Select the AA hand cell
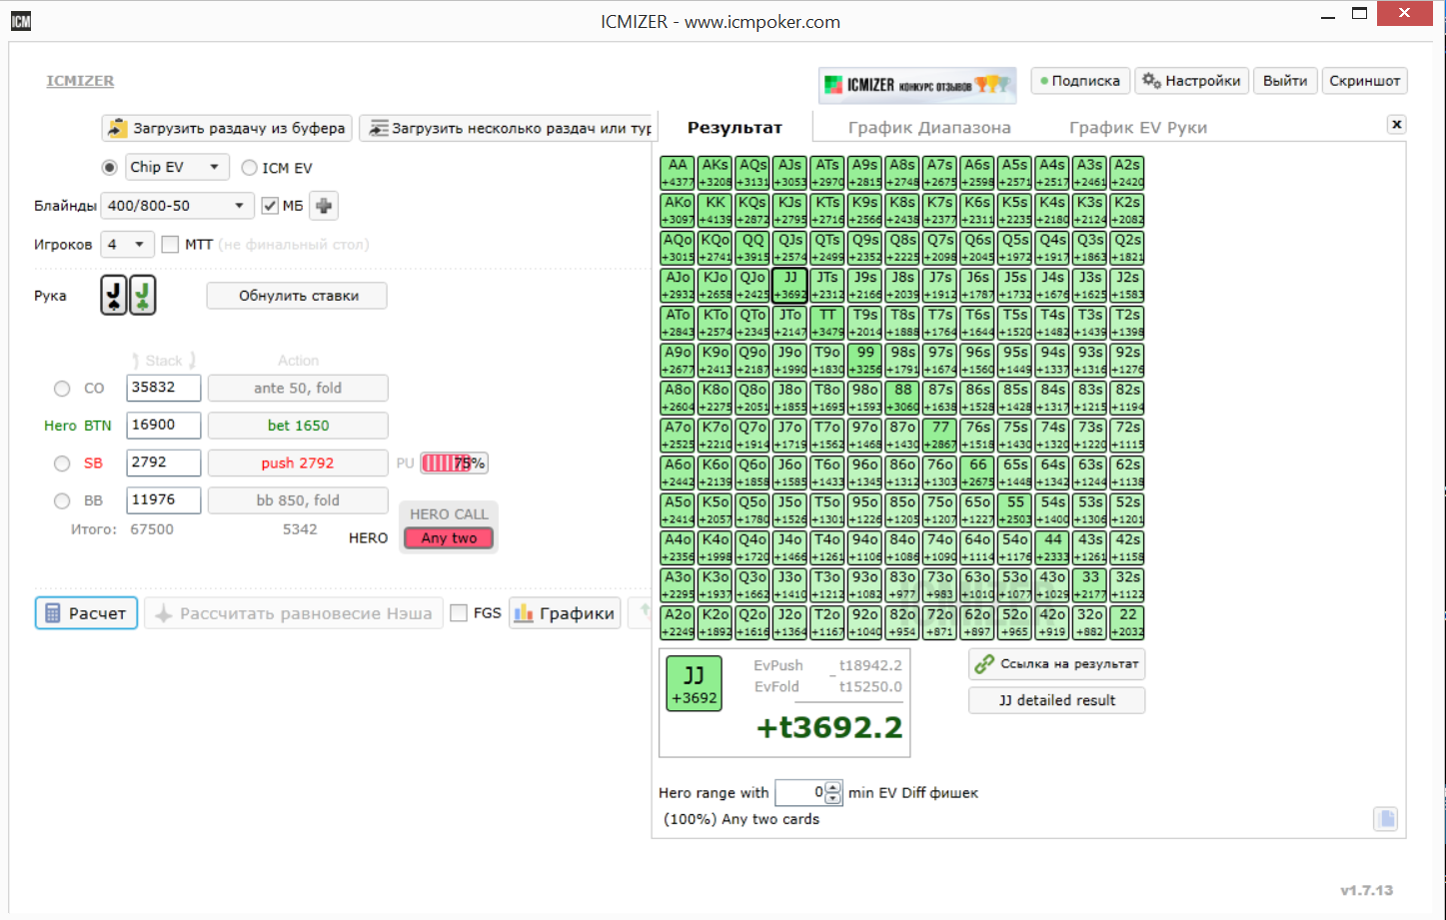The image size is (1446, 920). coord(679,173)
